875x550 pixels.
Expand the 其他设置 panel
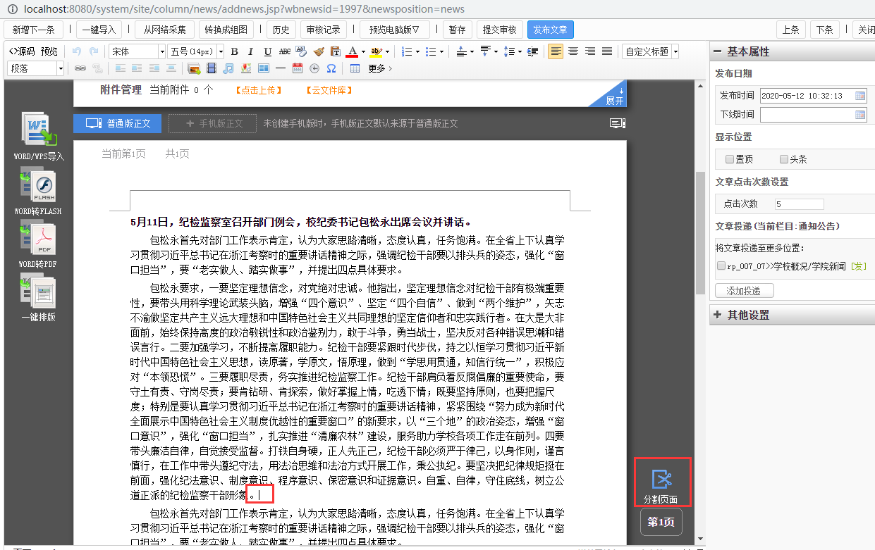(x=718, y=315)
